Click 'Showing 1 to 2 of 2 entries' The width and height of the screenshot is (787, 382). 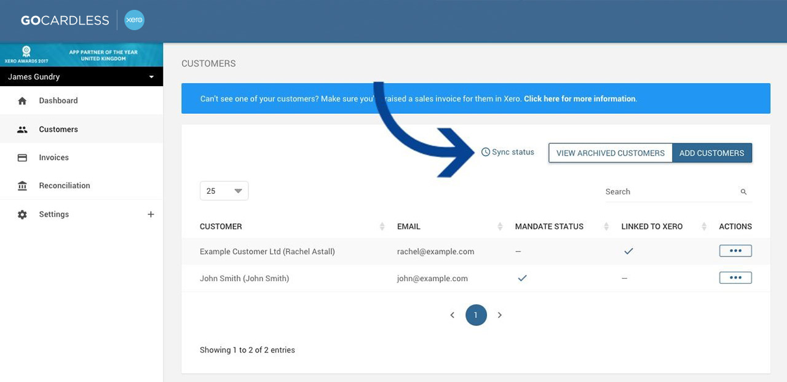[x=247, y=350]
